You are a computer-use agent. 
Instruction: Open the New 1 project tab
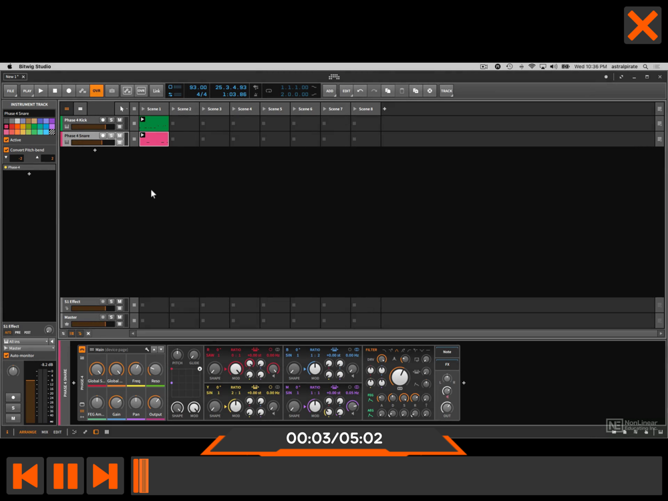point(12,77)
